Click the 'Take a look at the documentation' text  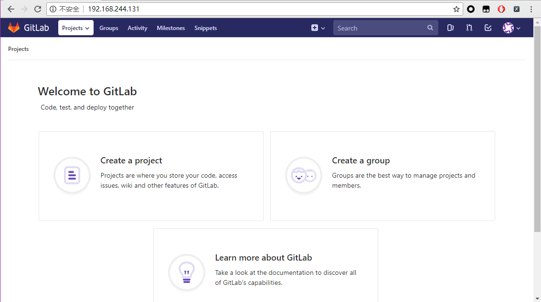click(286, 278)
